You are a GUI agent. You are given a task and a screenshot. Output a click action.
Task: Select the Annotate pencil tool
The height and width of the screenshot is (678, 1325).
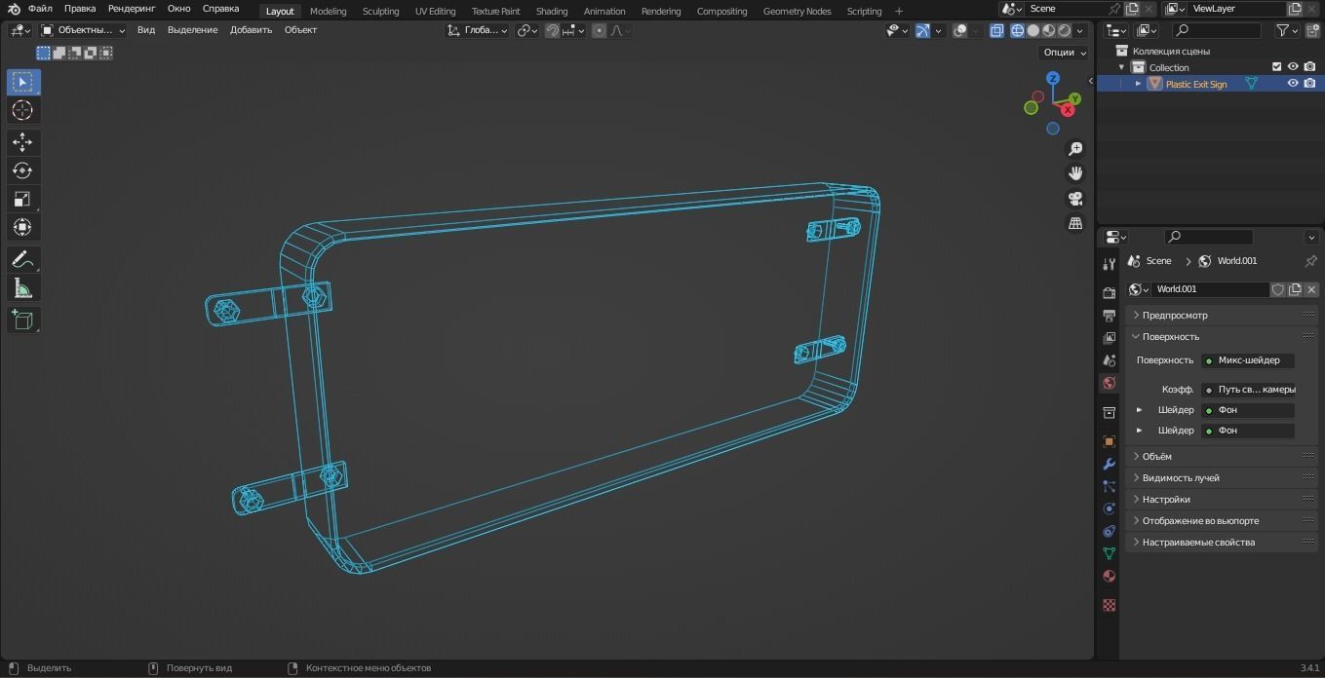click(22, 259)
